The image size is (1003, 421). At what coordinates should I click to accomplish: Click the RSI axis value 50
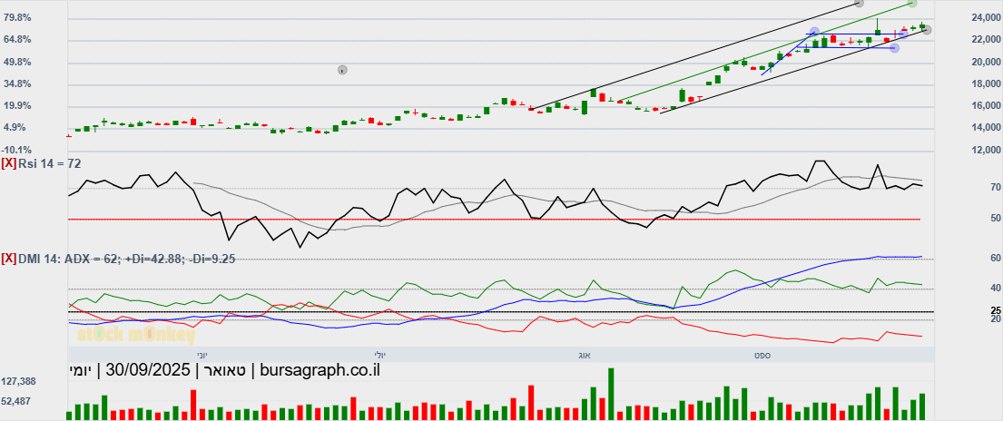click(x=995, y=218)
